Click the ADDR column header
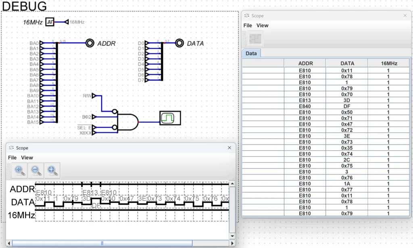 [305, 63]
